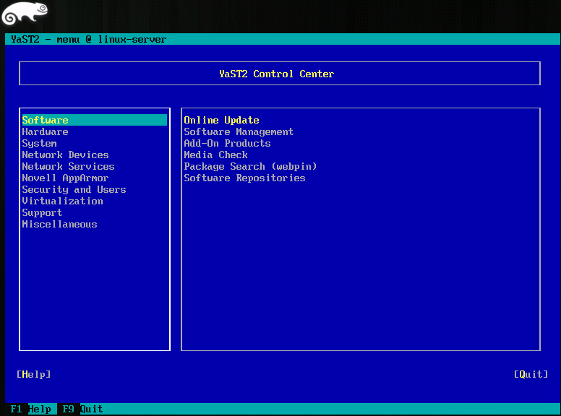Image resolution: width=561 pixels, height=416 pixels.
Task: Open Package Search (webpin)
Action: (x=250, y=167)
